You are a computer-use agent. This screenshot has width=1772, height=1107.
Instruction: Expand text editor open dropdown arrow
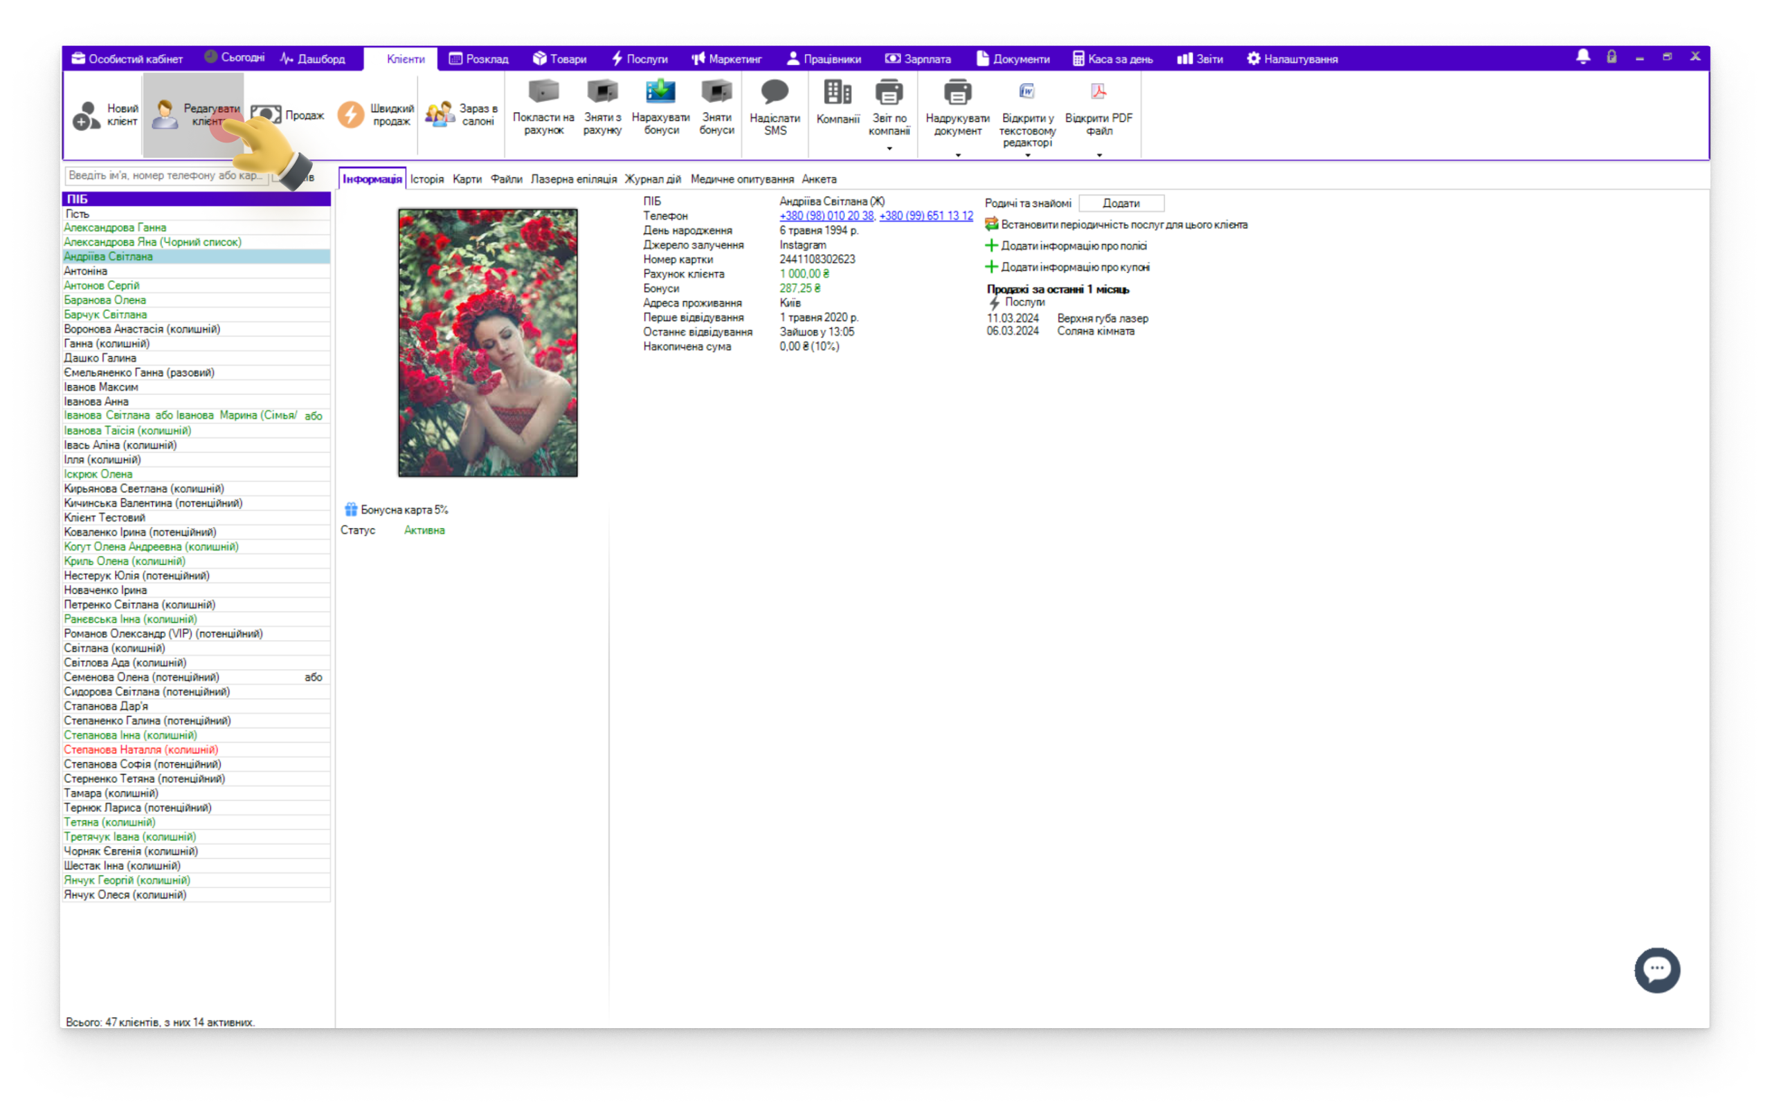coord(1027,155)
